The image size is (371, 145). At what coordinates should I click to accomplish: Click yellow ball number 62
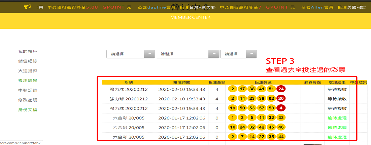pos(271,99)
